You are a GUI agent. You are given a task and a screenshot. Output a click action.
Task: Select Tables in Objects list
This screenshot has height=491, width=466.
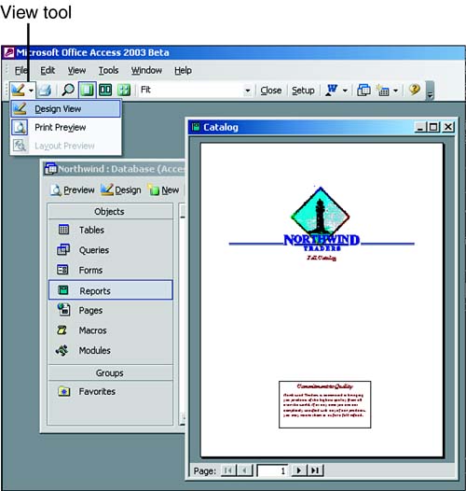click(110, 230)
